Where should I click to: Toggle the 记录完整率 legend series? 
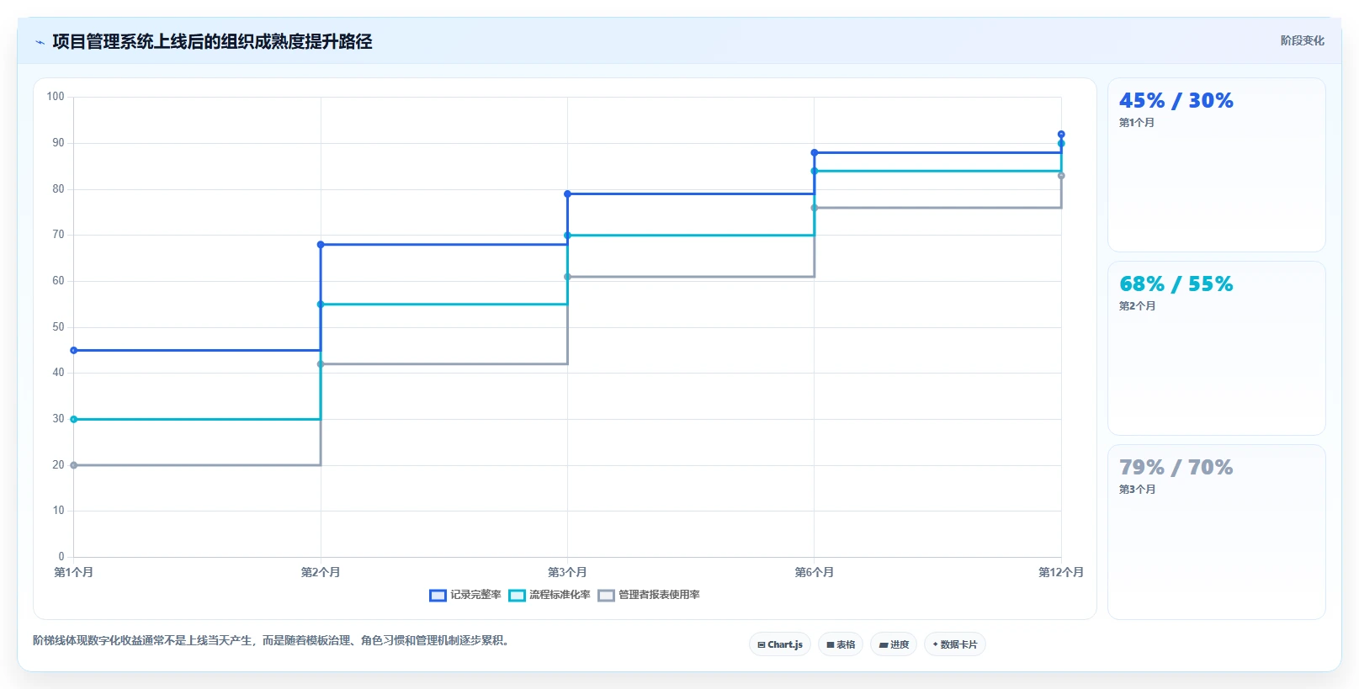coord(465,595)
